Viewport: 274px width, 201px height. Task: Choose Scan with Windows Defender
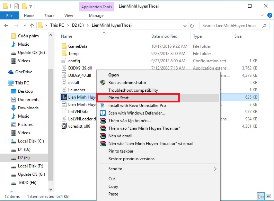coord(136,113)
